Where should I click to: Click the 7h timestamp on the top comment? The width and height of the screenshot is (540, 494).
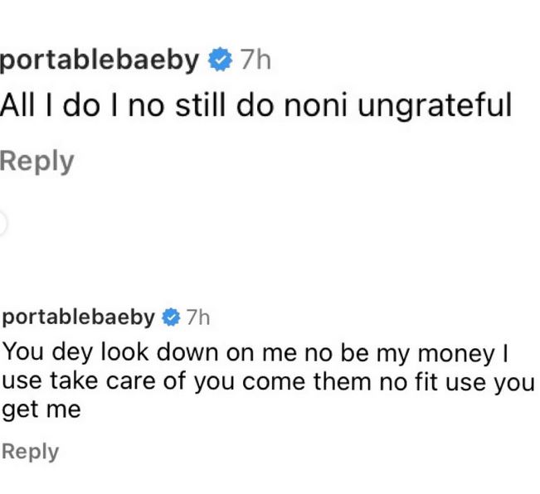[255, 61]
